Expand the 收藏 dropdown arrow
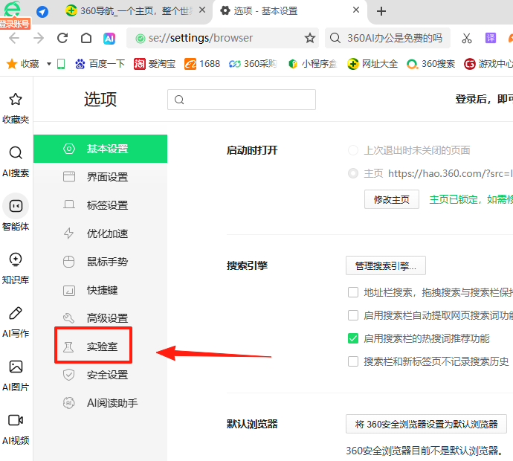The image size is (513, 461). 49,64
